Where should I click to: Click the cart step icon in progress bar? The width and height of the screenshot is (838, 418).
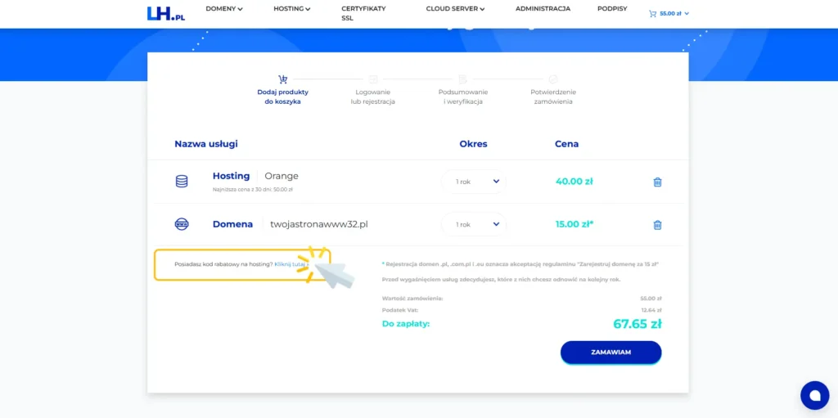[x=283, y=79]
